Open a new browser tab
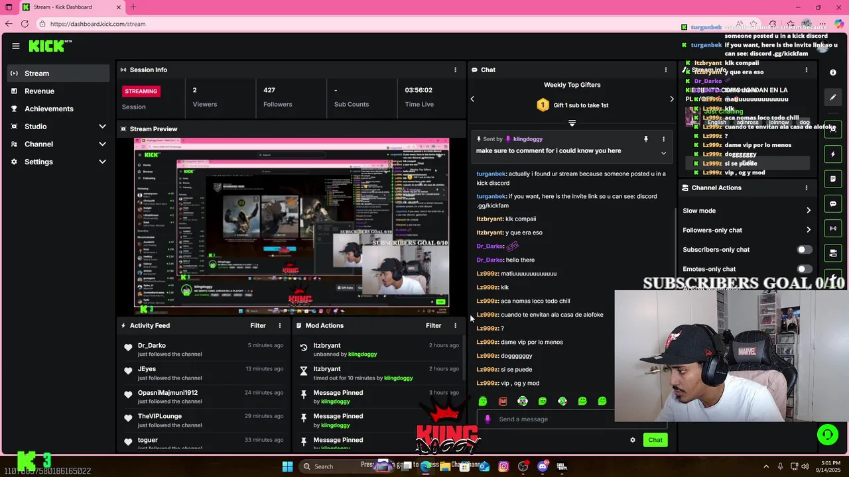The height and width of the screenshot is (477, 849). (133, 7)
